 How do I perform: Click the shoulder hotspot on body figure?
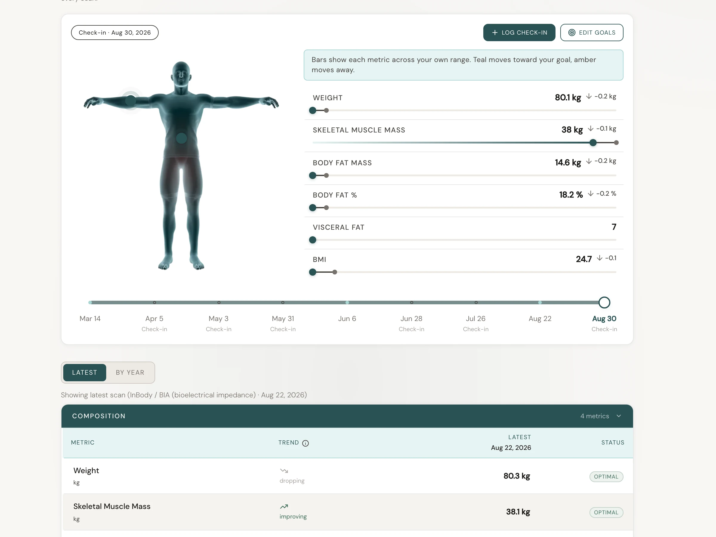[x=130, y=100]
